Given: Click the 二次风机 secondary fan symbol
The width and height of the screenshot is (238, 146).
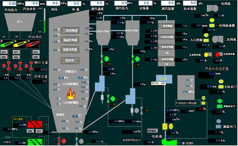Looking at the screenshot, I should click(x=217, y=39).
